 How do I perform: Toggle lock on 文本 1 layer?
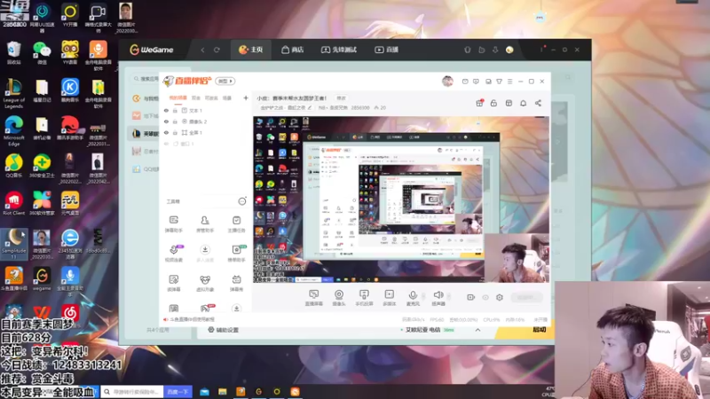(x=175, y=110)
